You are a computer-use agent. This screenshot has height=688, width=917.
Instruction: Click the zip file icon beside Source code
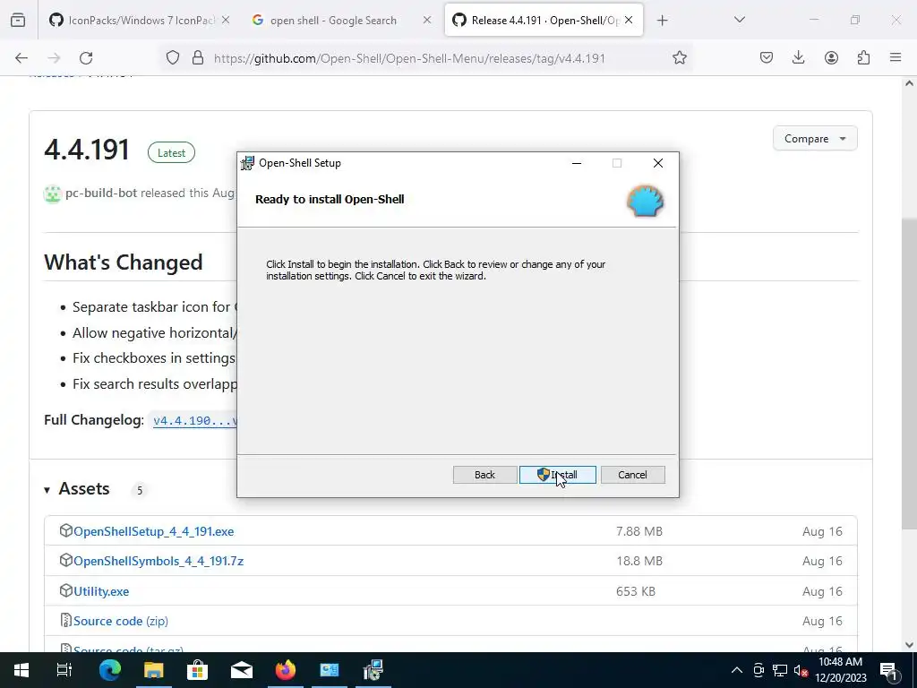(x=65, y=620)
